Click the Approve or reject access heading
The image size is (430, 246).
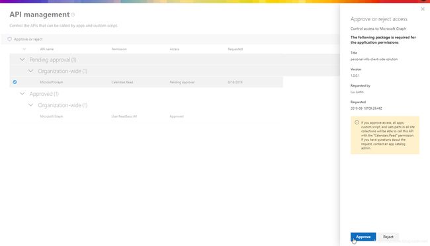[x=379, y=19]
